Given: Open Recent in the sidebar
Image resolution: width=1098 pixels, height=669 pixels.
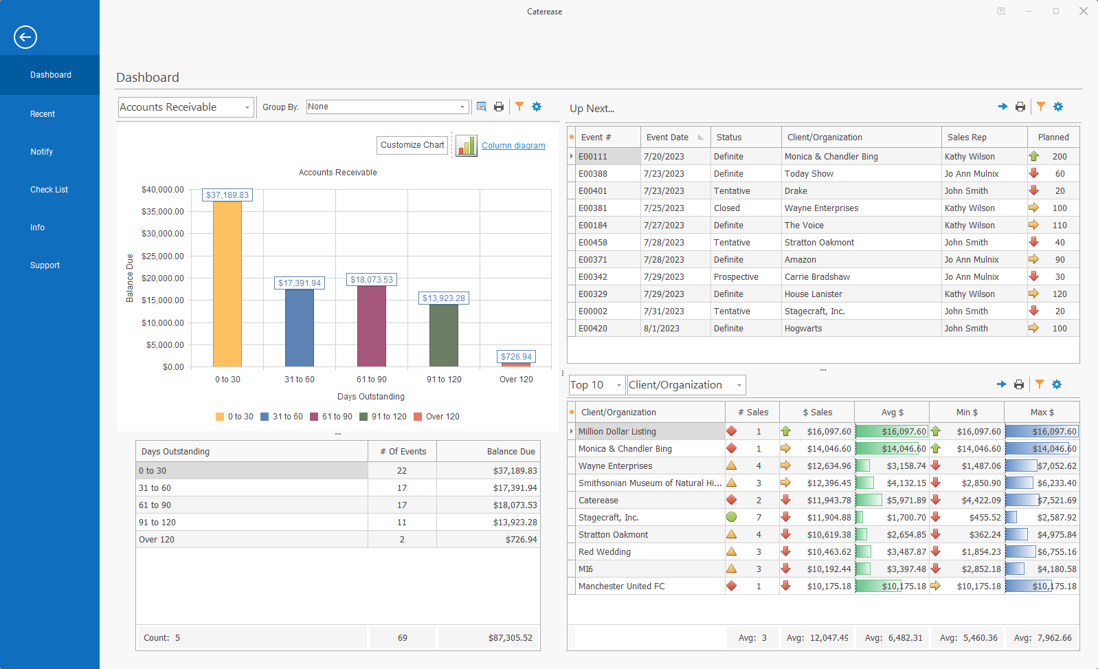Looking at the screenshot, I should click(x=43, y=114).
